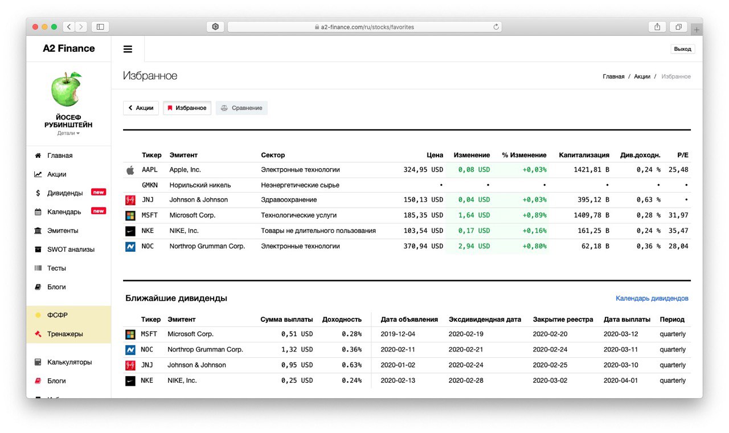The width and height of the screenshot is (729, 433).
Task: Click 2020-04-01 payout date
Action: 621,381
